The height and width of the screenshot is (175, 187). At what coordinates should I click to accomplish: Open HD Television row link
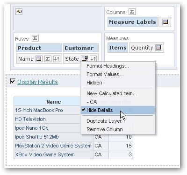pos(30,119)
